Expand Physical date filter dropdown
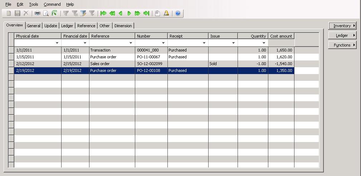 point(57,43)
